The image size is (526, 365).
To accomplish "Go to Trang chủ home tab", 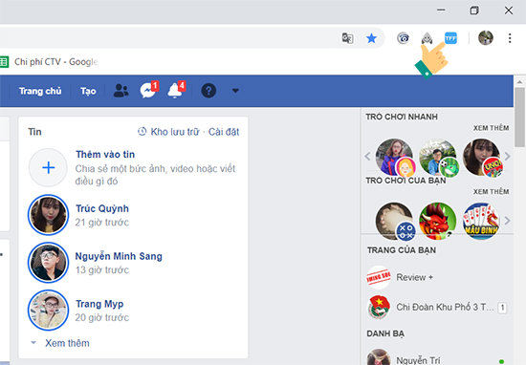I will coord(40,91).
